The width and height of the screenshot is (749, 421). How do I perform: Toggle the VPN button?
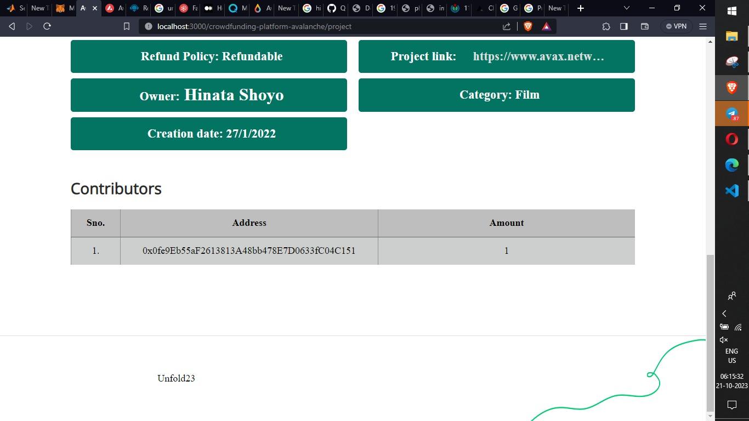coord(676,26)
